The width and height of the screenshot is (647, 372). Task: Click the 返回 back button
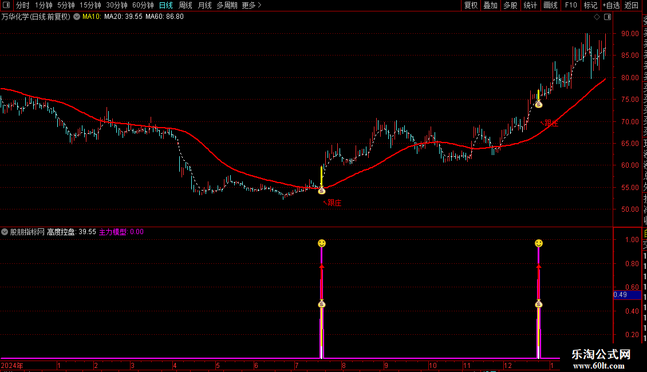pos(631,5)
